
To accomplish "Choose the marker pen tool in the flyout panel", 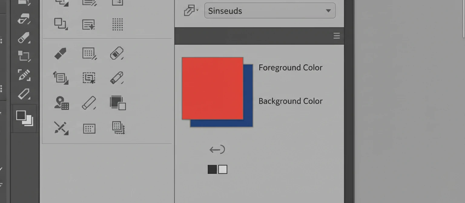I will tap(117, 78).
